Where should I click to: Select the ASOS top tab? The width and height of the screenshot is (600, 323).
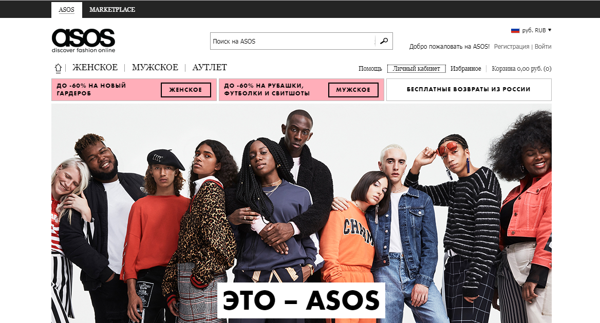(x=67, y=10)
